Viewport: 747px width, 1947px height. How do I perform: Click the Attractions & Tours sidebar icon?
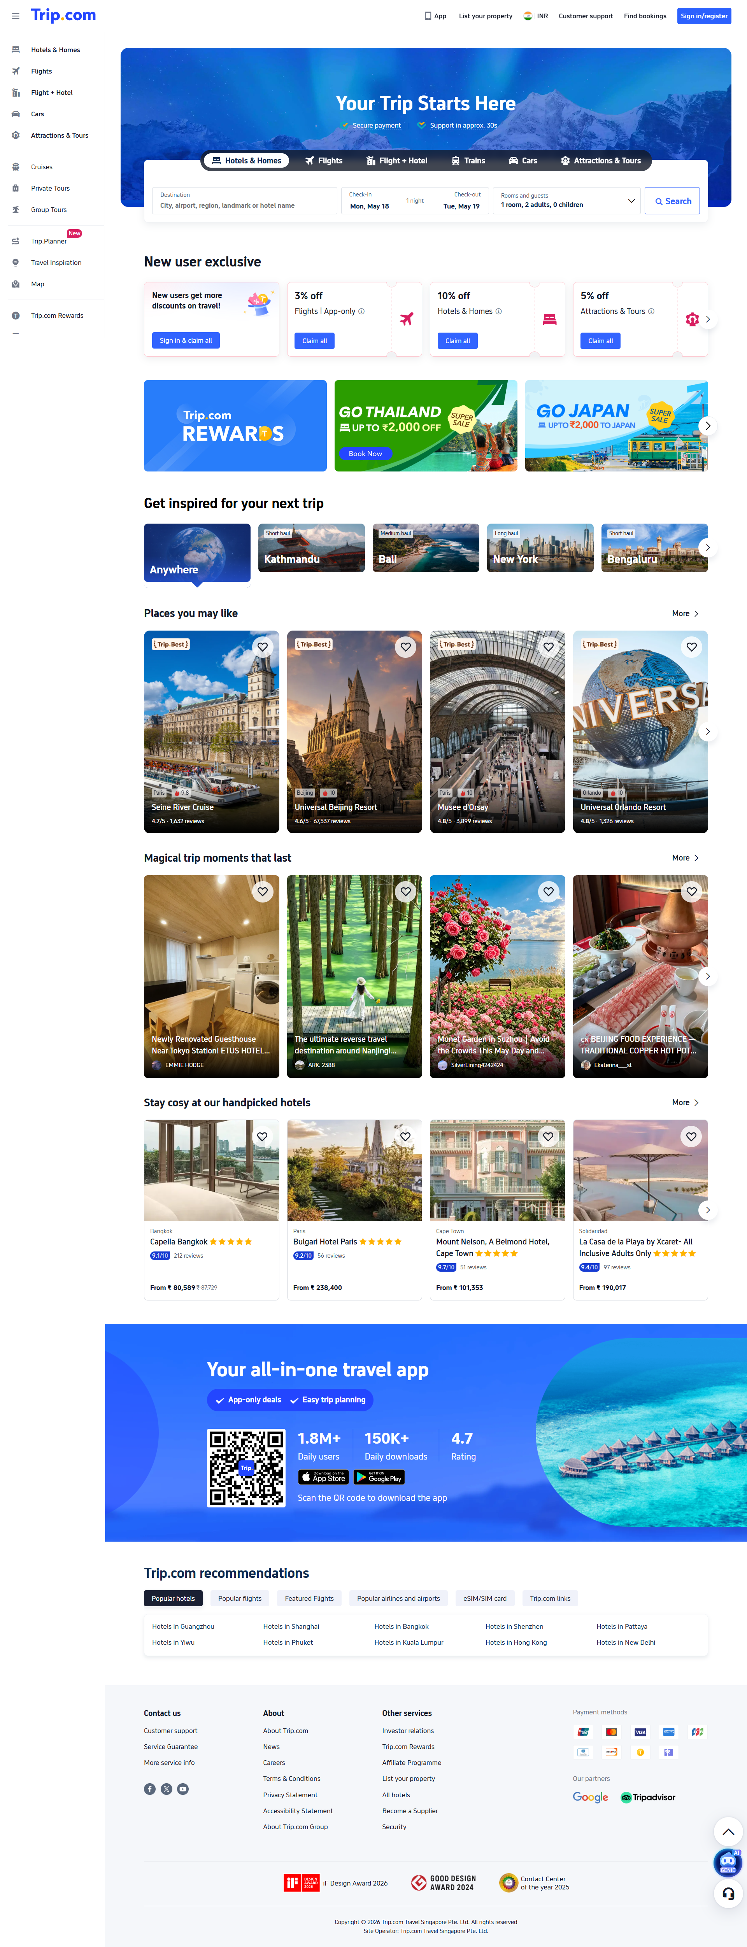16,135
